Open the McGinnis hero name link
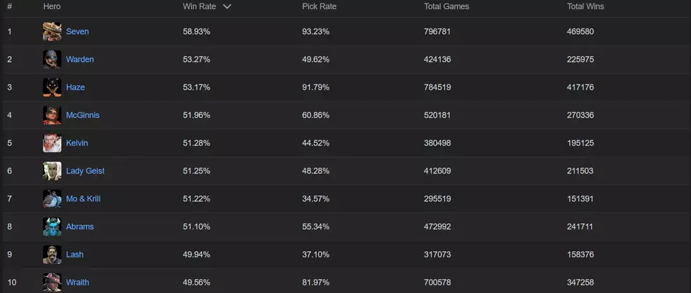 83,115
